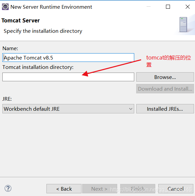This screenshot has width=195, height=196.
Task: Click the Finish button
Action: pyautogui.click(x=138, y=189)
